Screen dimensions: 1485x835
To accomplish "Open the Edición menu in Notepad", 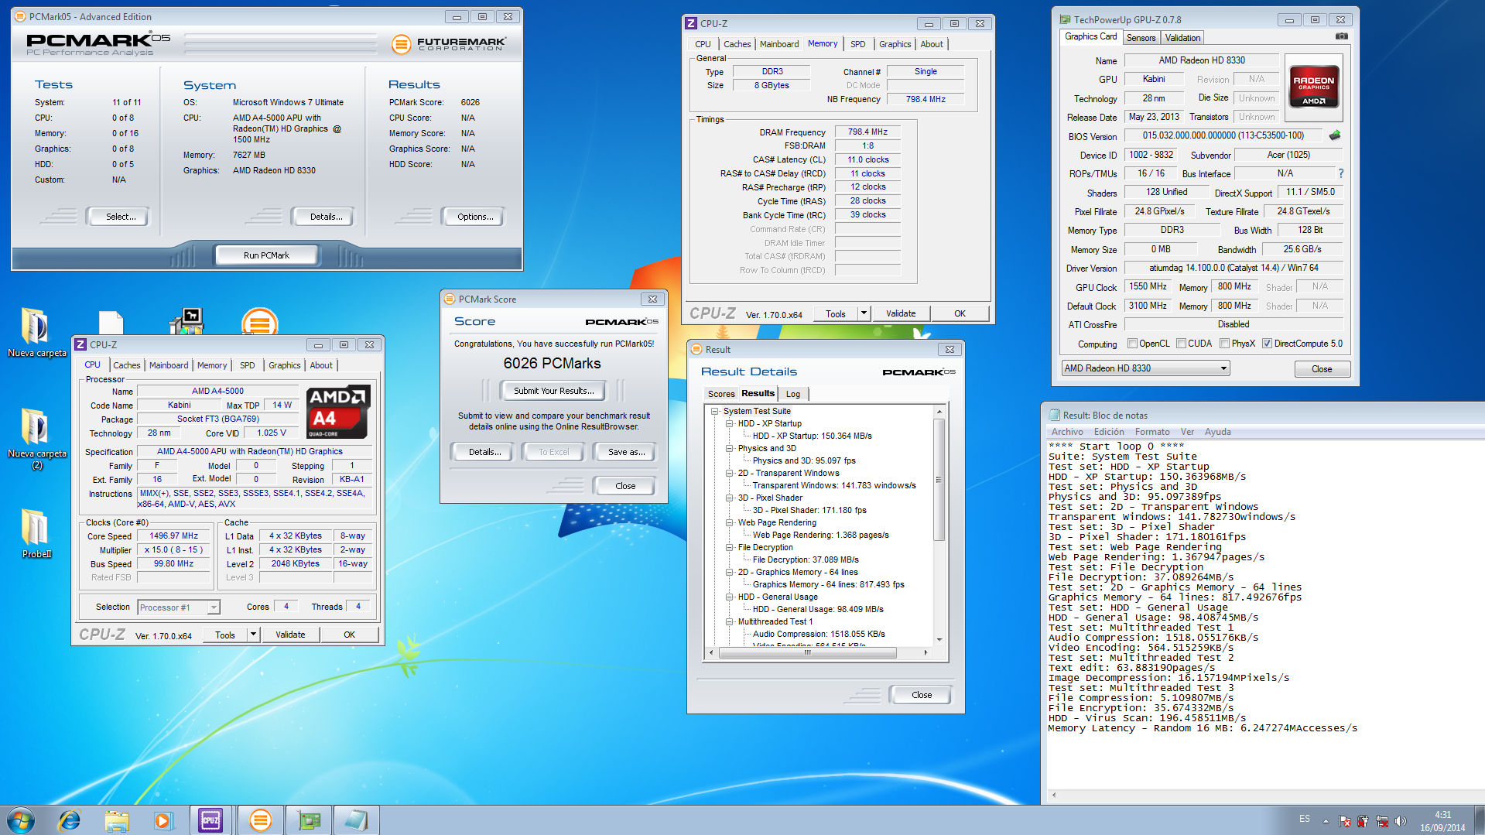I will tap(1109, 432).
